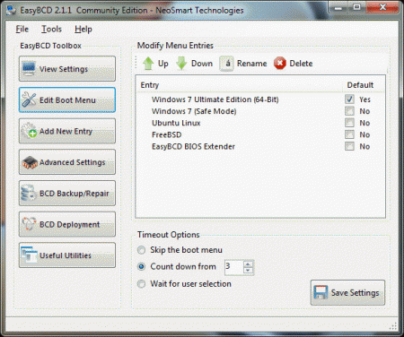Click the BCD Backup/Repair database icon
404x337 pixels.
(29, 193)
